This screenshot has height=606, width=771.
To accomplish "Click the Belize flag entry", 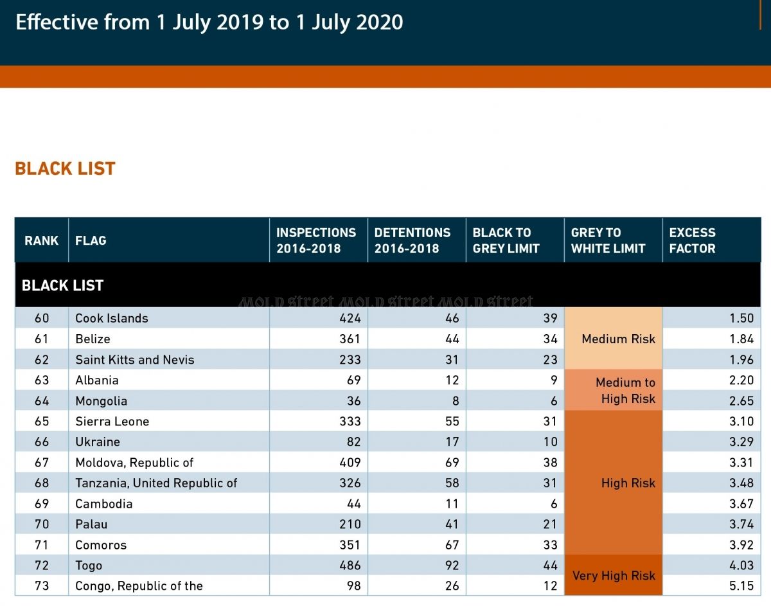I will 93,339.
